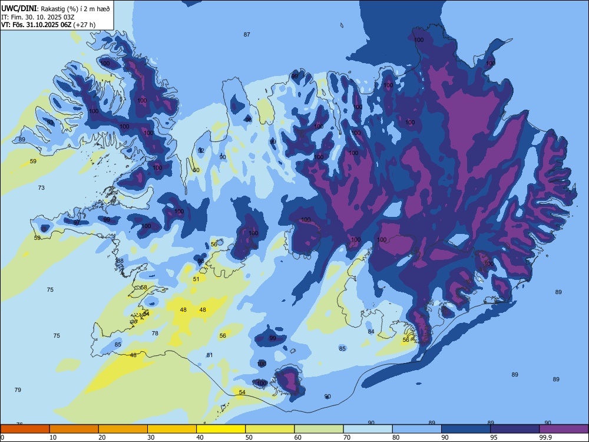Image resolution: width=589 pixels, height=442 pixels.
Task: Click the pale yellow 50–60 legend swatch
Action: tap(270, 429)
